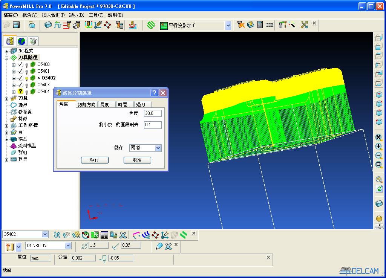Toggle the light bulb visibility for O5400
The height and width of the screenshot is (278, 386).
coord(27,65)
